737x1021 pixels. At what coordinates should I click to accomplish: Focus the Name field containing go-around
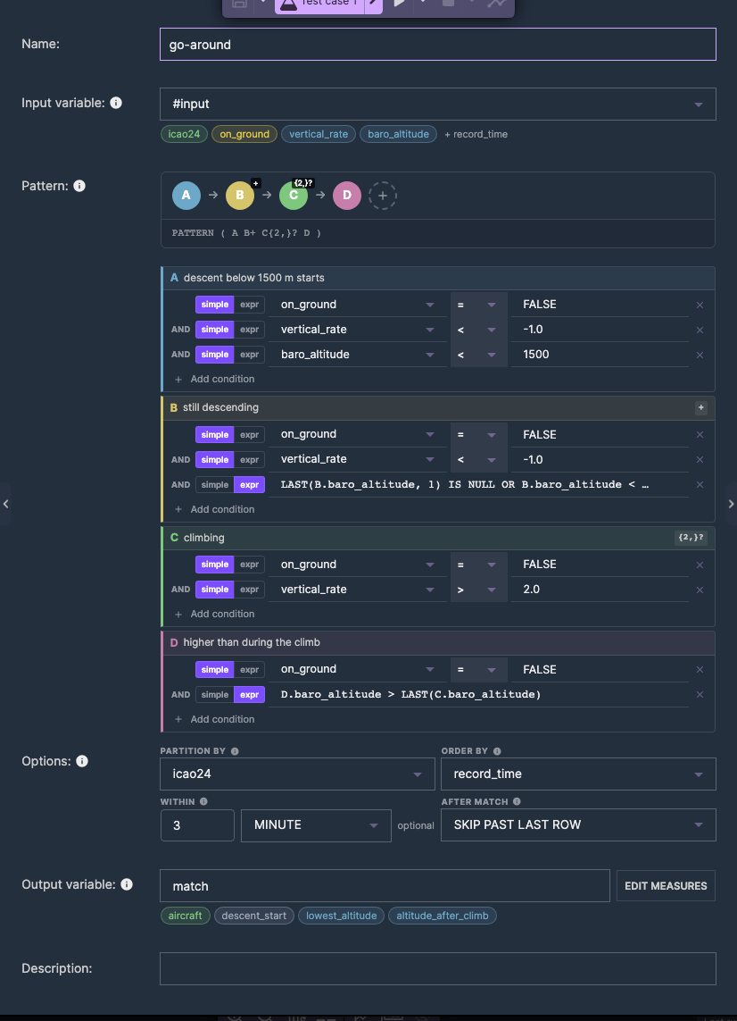[x=438, y=45]
